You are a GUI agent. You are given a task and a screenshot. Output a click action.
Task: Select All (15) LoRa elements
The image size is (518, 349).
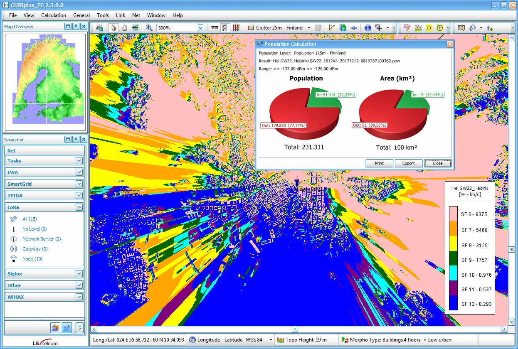pyautogui.click(x=30, y=219)
